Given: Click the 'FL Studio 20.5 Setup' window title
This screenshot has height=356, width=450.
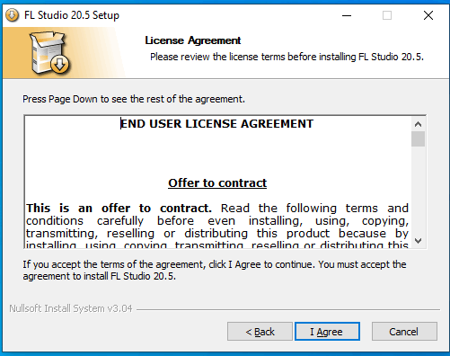Looking at the screenshot, I should tap(72, 15).
